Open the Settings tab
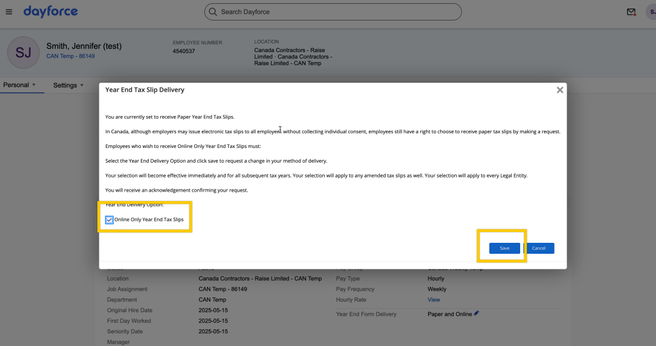The height and width of the screenshot is (346, 656). click(65, 85)
